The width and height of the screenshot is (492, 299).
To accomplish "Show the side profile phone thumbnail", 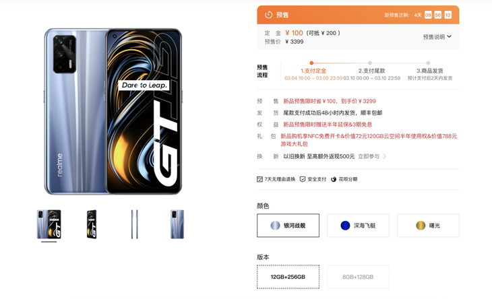I will 135,224.
